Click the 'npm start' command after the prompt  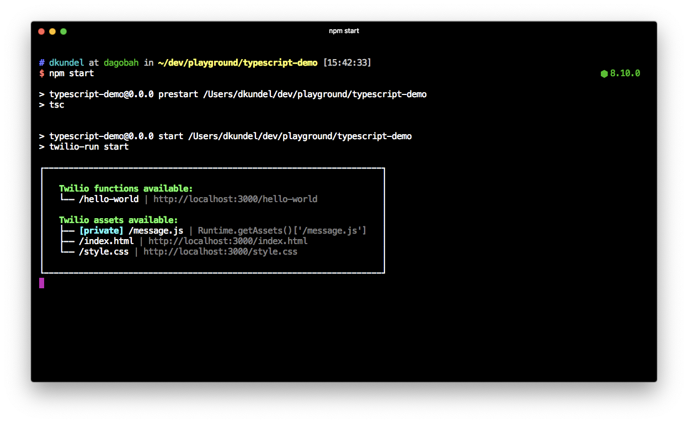click(71, 73)
